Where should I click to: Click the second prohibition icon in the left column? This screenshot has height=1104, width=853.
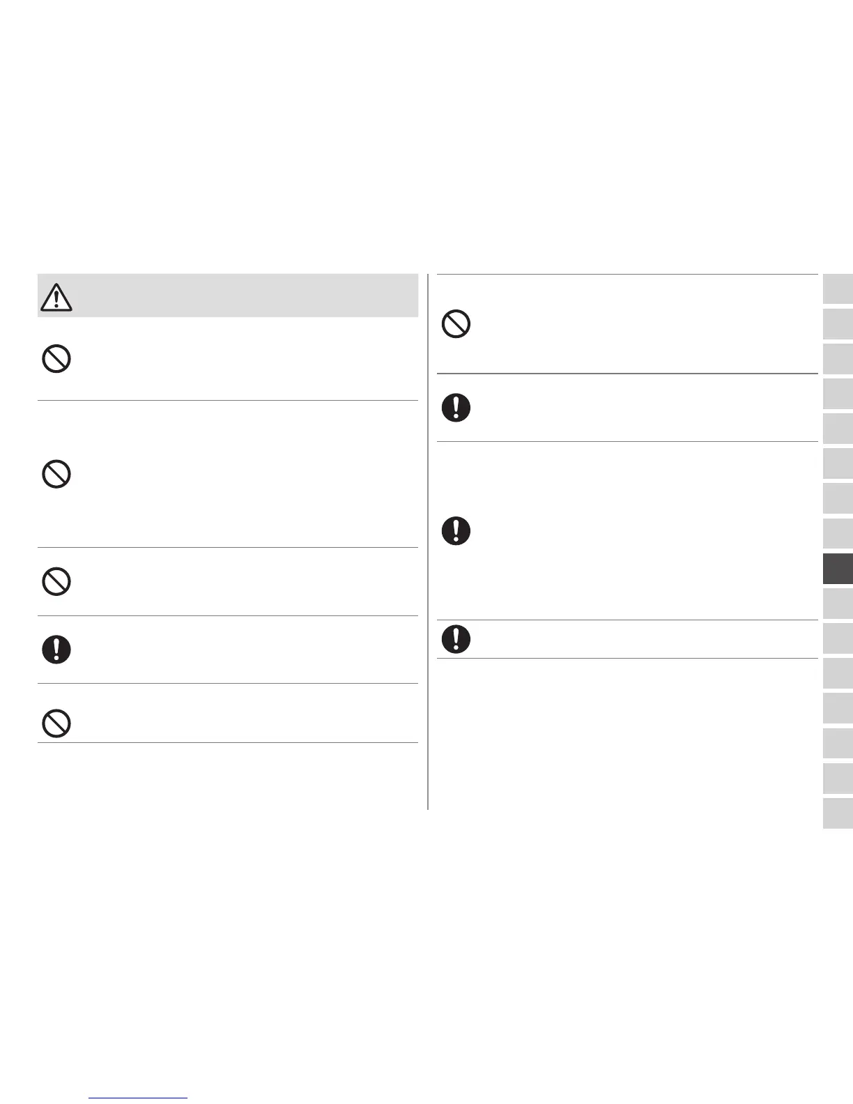(56, 475)
